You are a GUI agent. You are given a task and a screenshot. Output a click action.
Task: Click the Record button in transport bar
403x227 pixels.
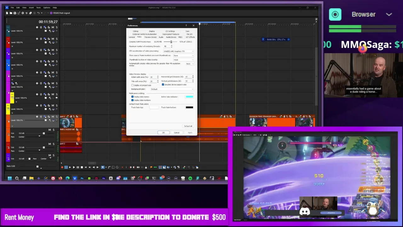click(62, 167)
